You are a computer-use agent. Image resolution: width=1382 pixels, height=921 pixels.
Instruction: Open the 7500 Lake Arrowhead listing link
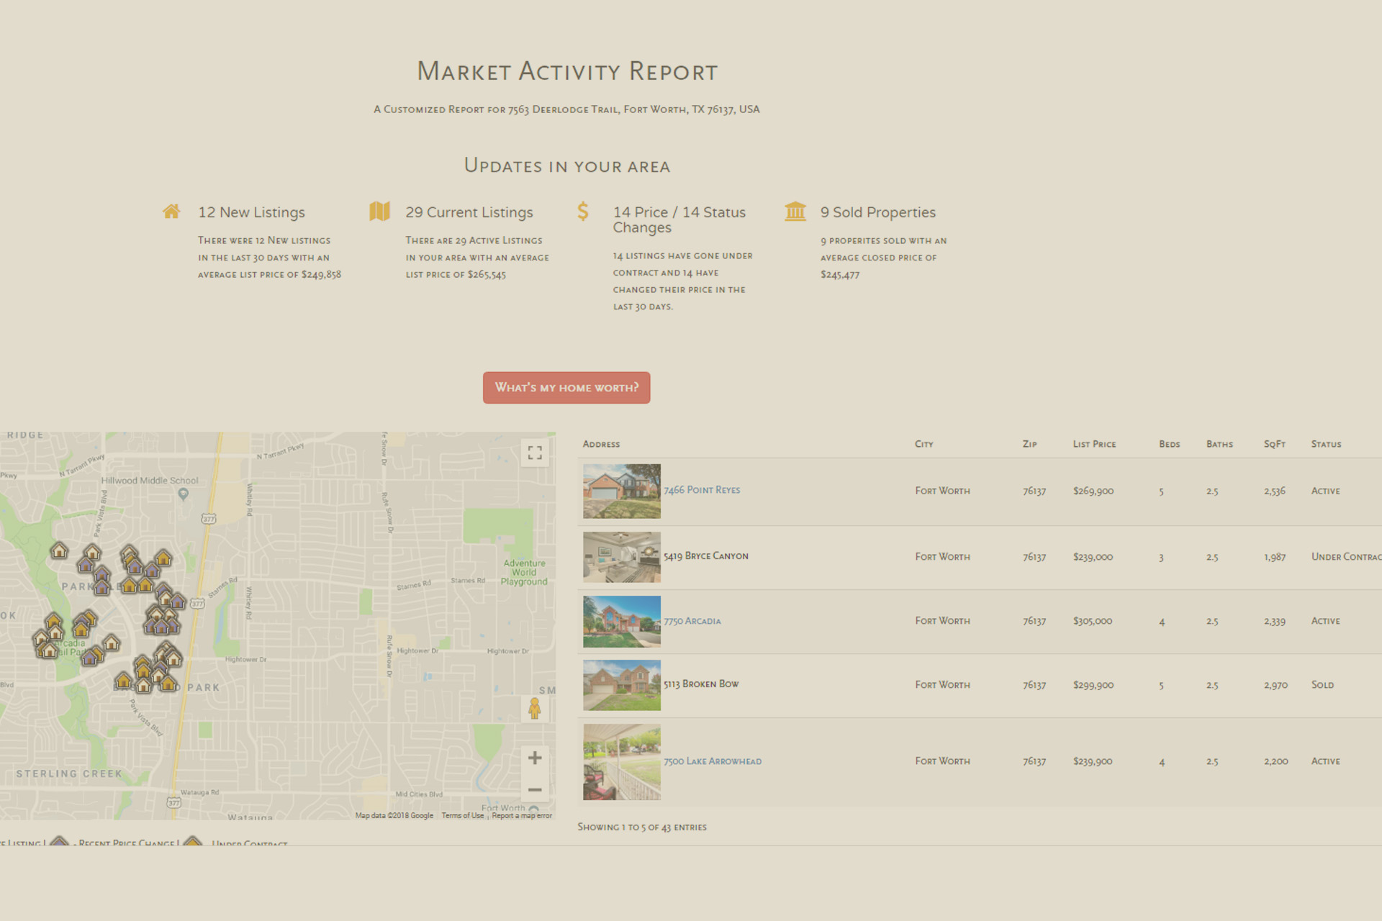coord(712,761)
